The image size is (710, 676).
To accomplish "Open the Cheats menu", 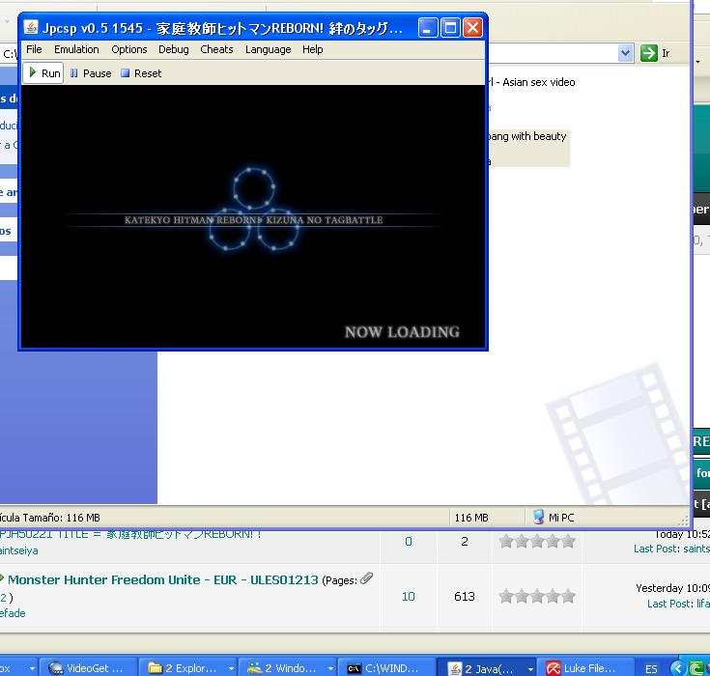I will pyautogui.click(x=216, y=49).
